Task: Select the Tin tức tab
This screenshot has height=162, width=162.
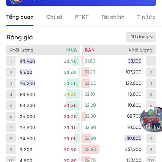Action: point(146,17)
